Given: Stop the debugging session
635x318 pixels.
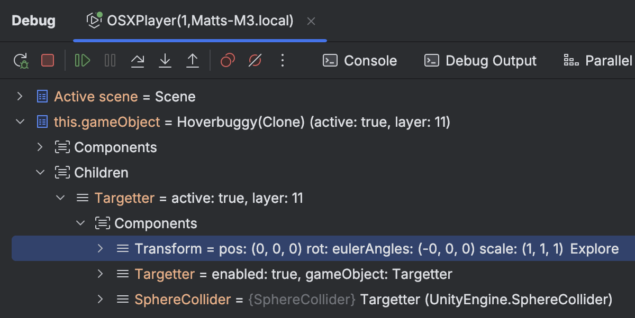Looking at the screenshot, I should click(48, 61).
